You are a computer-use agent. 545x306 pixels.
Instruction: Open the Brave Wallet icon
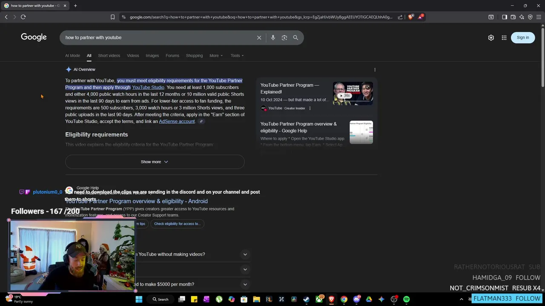pos(513,17)
